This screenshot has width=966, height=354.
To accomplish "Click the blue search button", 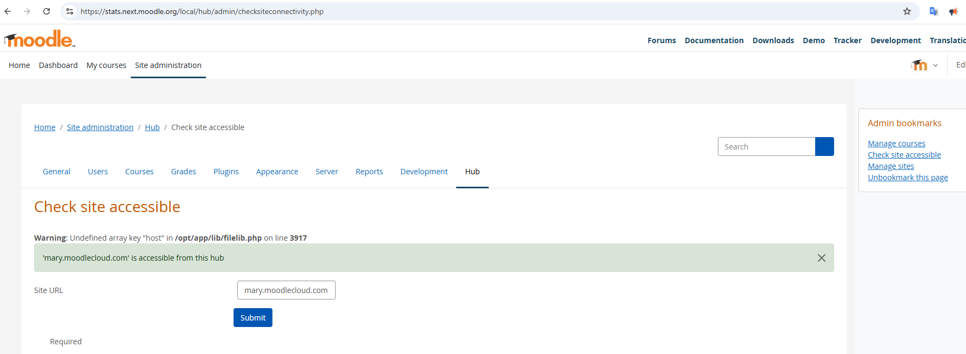I will (824, 147).
